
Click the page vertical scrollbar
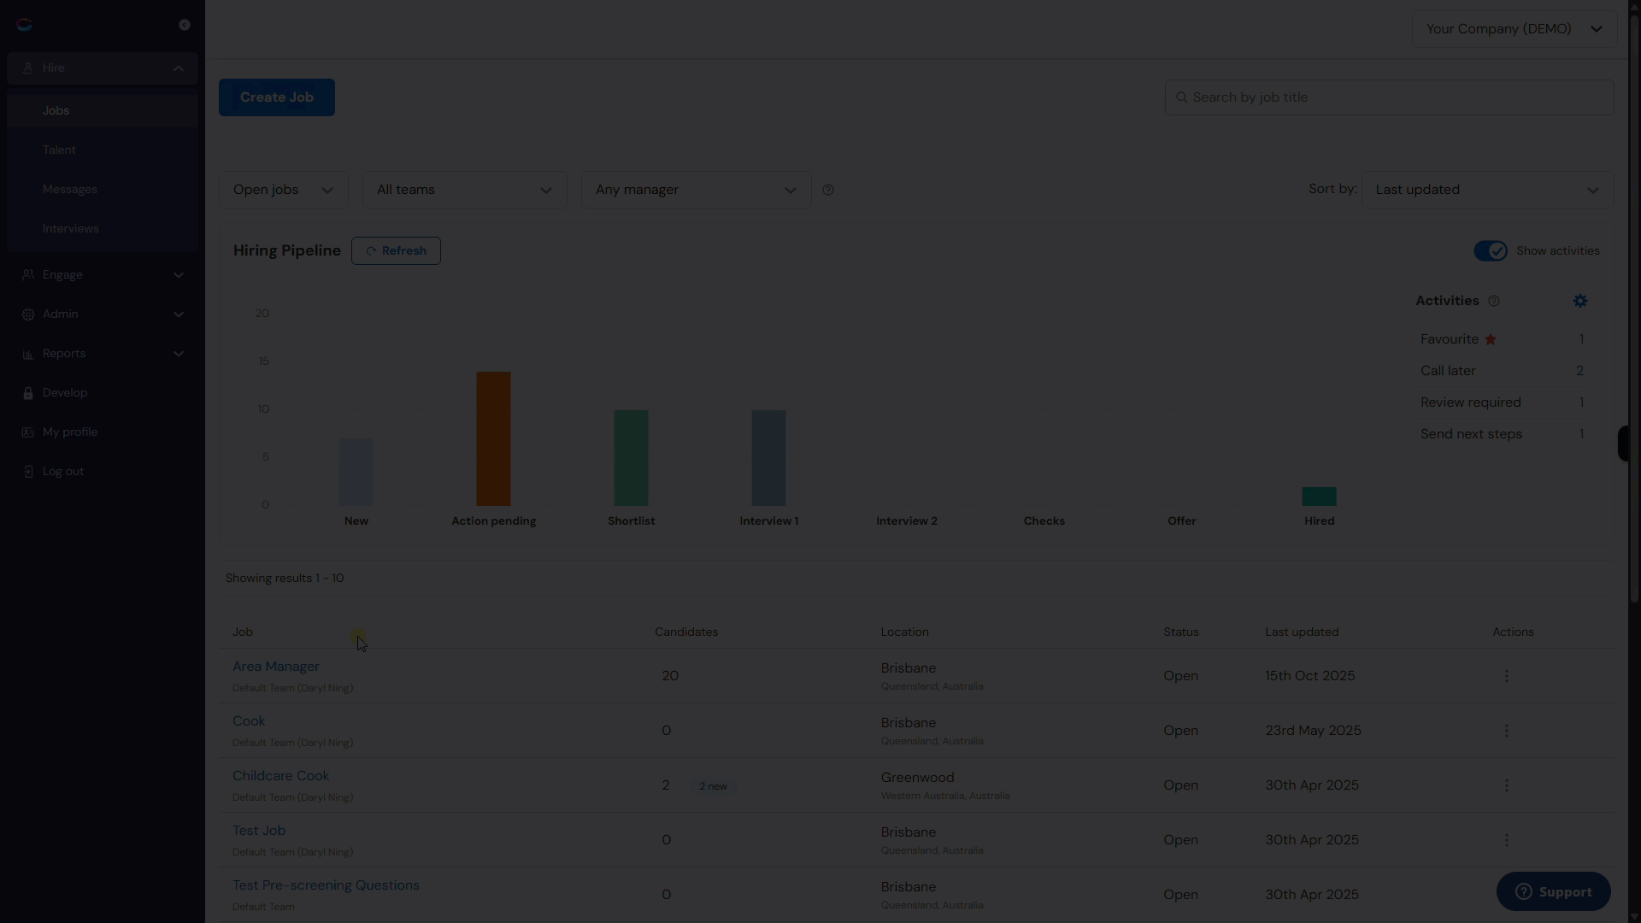click(x=1634, y=308)
